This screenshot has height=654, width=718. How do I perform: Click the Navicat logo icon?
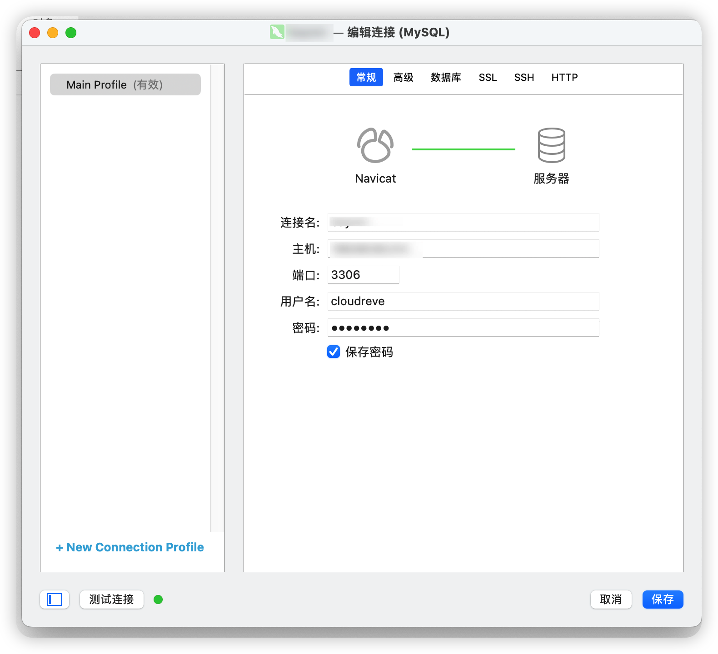[x=375, y=145]
